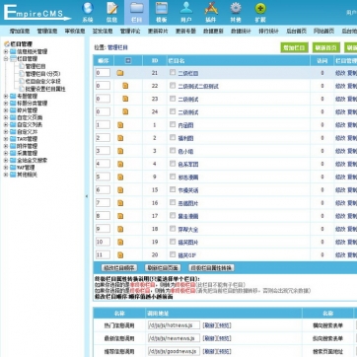Click the 修改栏目顺序 button below table
Image resolution: width=357 pixels, height=357 pixels.
(x=119, y=268)
